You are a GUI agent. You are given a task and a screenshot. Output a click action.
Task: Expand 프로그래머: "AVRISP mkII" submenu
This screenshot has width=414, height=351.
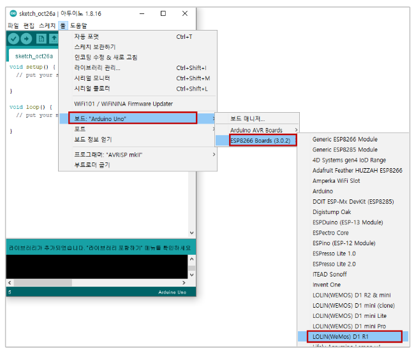point(138,155)
